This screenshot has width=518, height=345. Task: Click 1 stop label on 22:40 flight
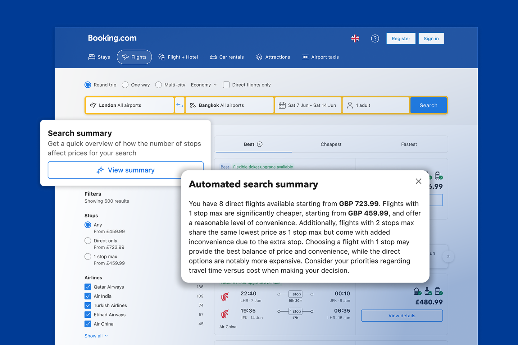pyautogui.click(x=295, y=294)
